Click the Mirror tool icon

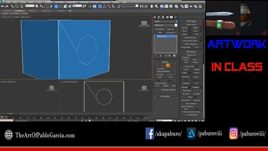point(142,7)
